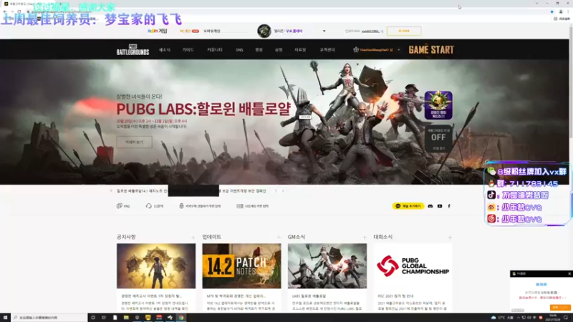The height and width of the screenshot is (322, 573).
Task: Open the 14.2 Patch Notes thumbnail
Action: [241, 265]
